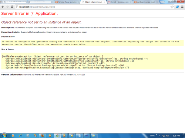Click 'Object reference not set to an instance' heading

41,22
